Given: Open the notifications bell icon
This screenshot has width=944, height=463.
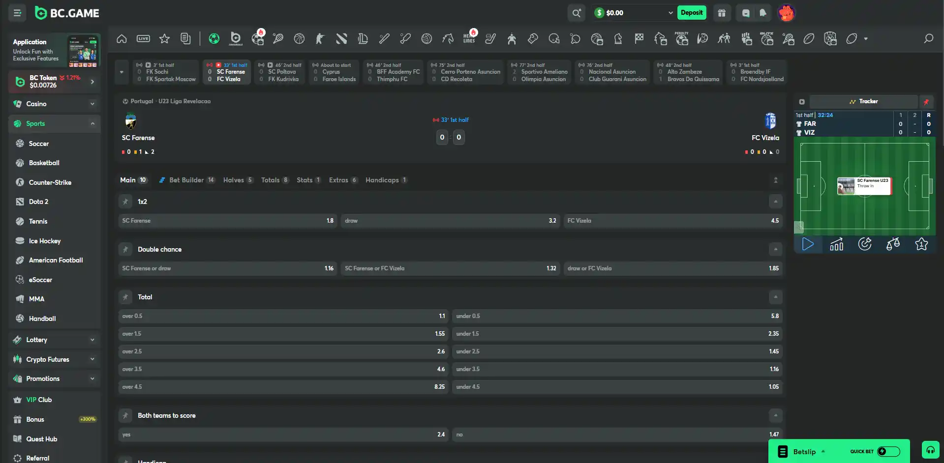Looking at the screenshot, I should point(762,13).
